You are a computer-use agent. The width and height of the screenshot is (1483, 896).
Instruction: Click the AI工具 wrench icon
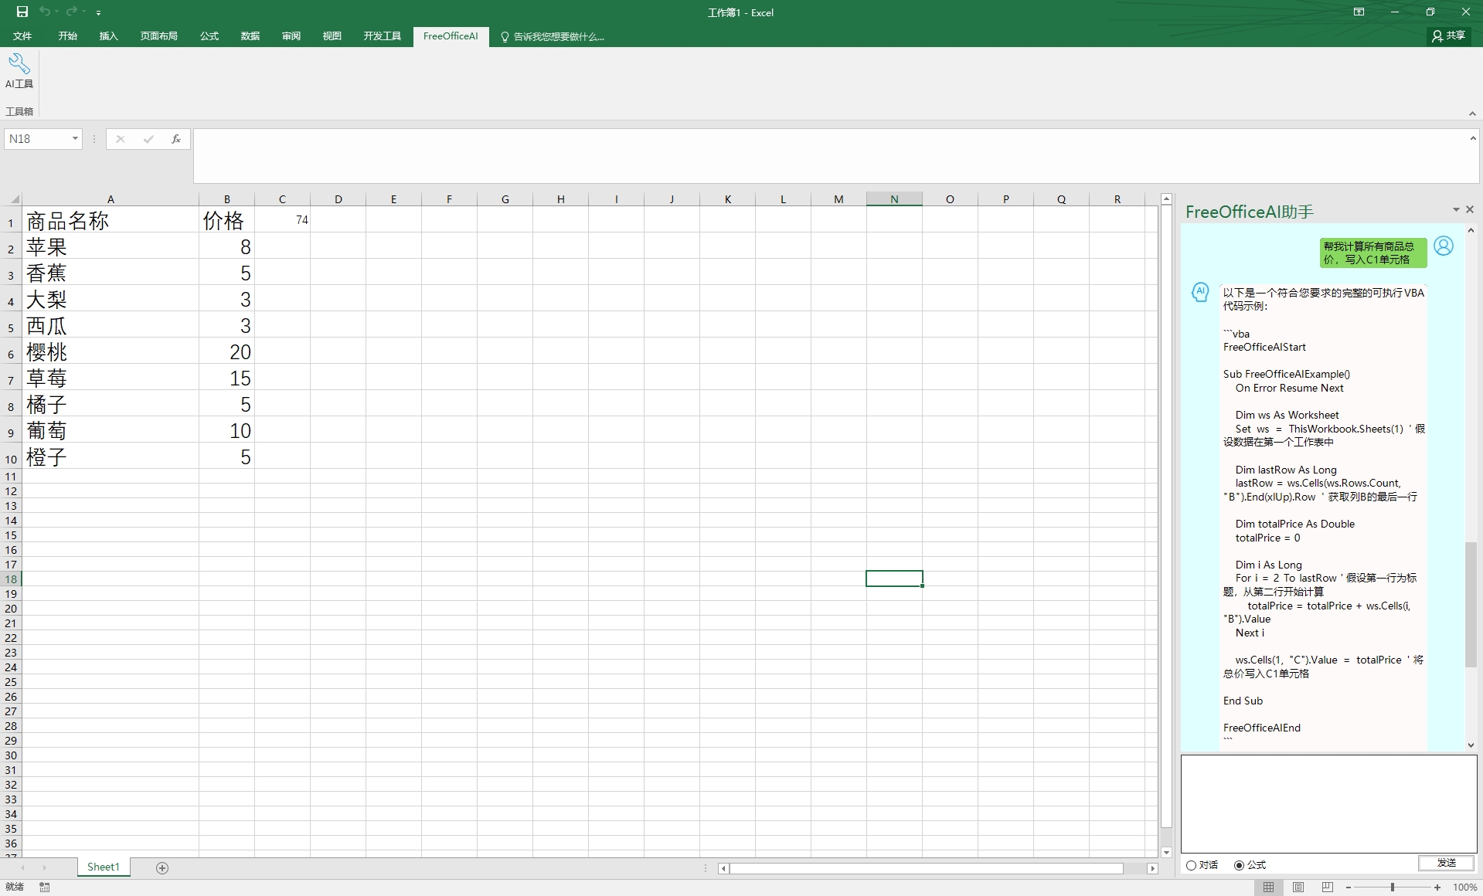(x=19, y=64)
